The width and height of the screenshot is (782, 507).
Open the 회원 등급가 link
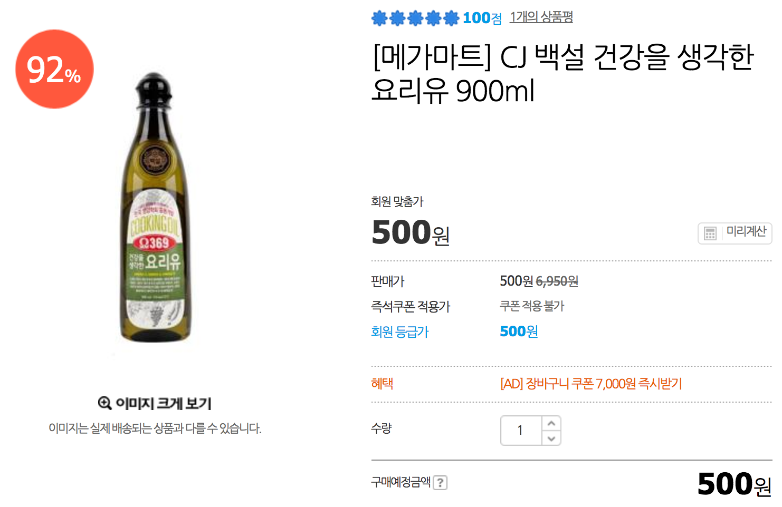(399, 331)
